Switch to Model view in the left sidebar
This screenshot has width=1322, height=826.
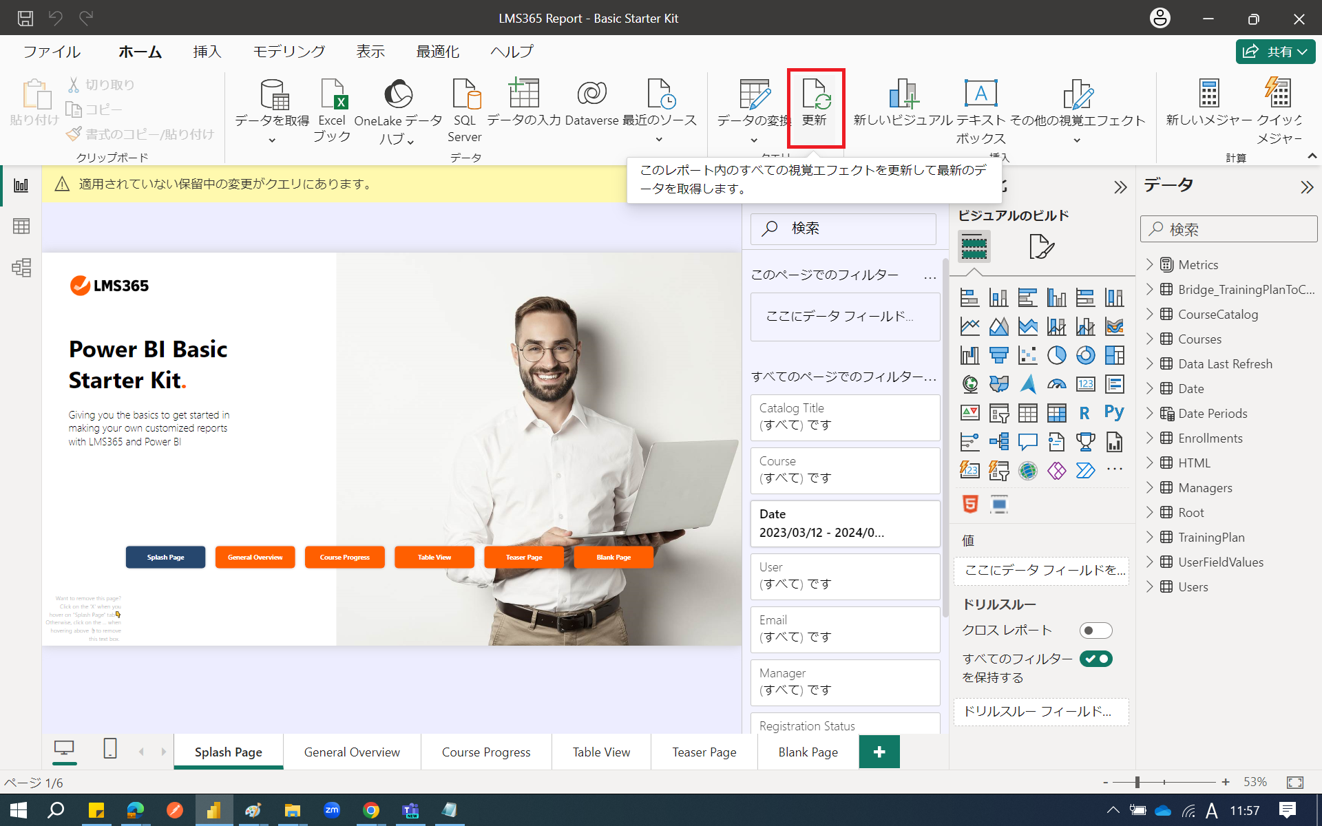click(21, 267)
